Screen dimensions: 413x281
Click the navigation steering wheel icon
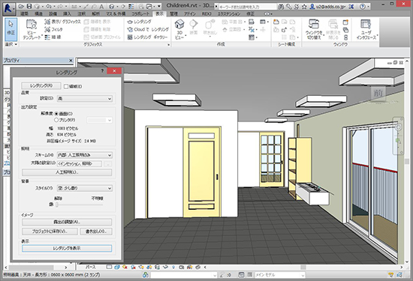tap(399, 127)
